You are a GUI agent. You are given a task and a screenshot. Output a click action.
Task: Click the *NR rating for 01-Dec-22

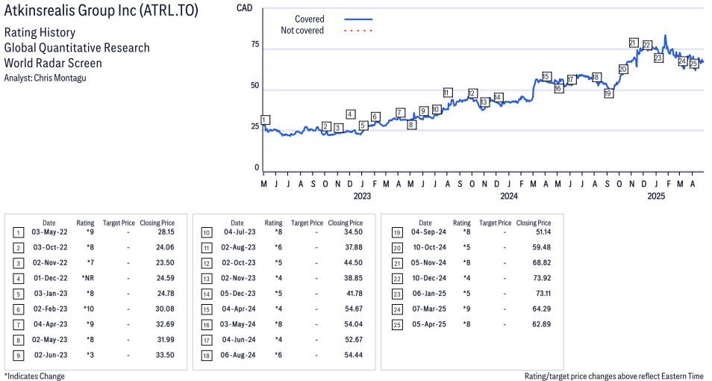click(87, 278)
